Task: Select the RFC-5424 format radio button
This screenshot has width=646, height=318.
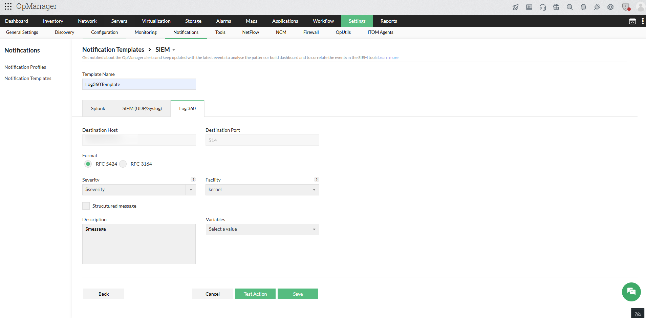Action: (x=88, y=164)
